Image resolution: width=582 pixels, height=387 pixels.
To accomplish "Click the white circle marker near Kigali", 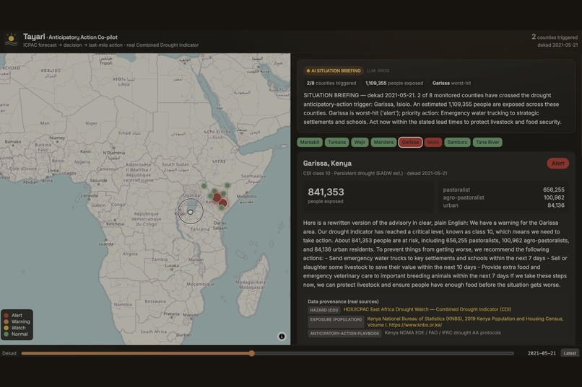I will click(191, 212).
